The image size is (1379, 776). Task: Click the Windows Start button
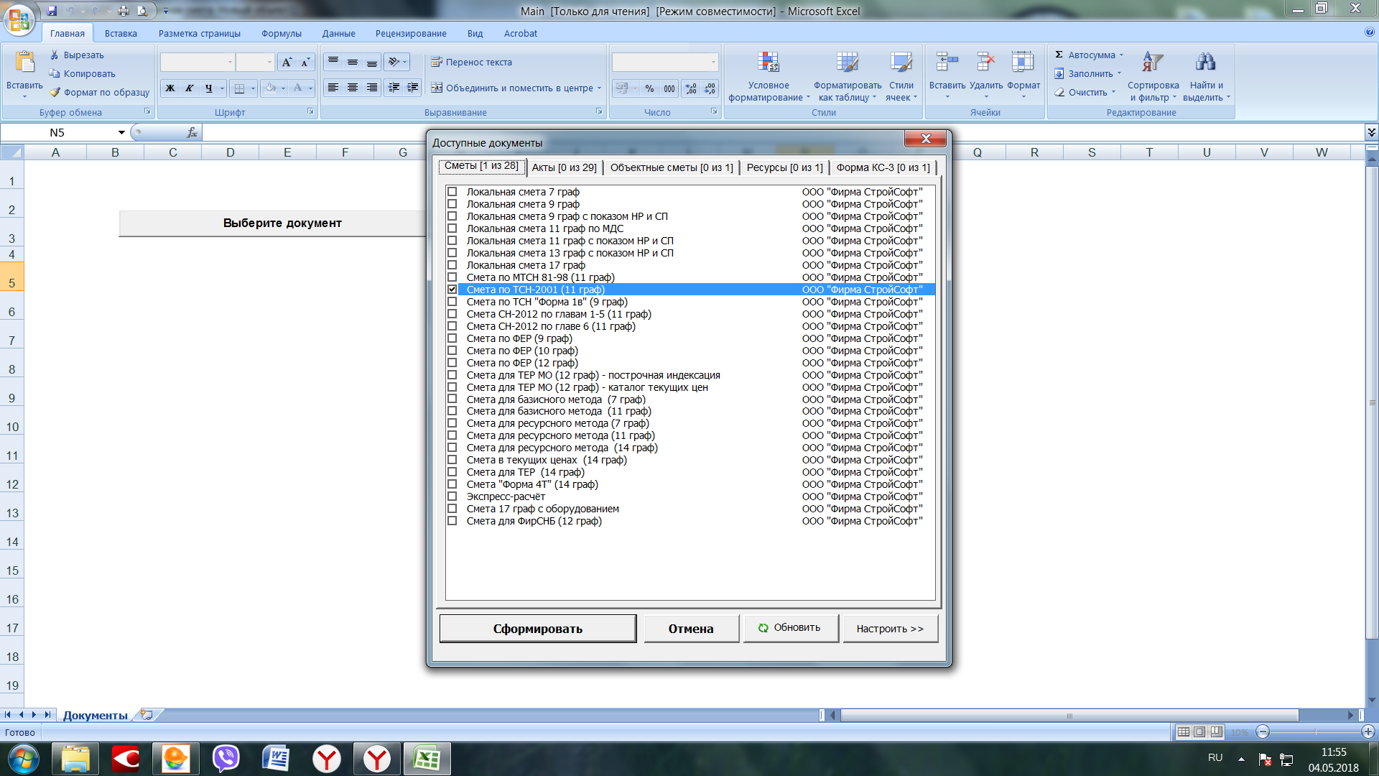click(23, 758)
